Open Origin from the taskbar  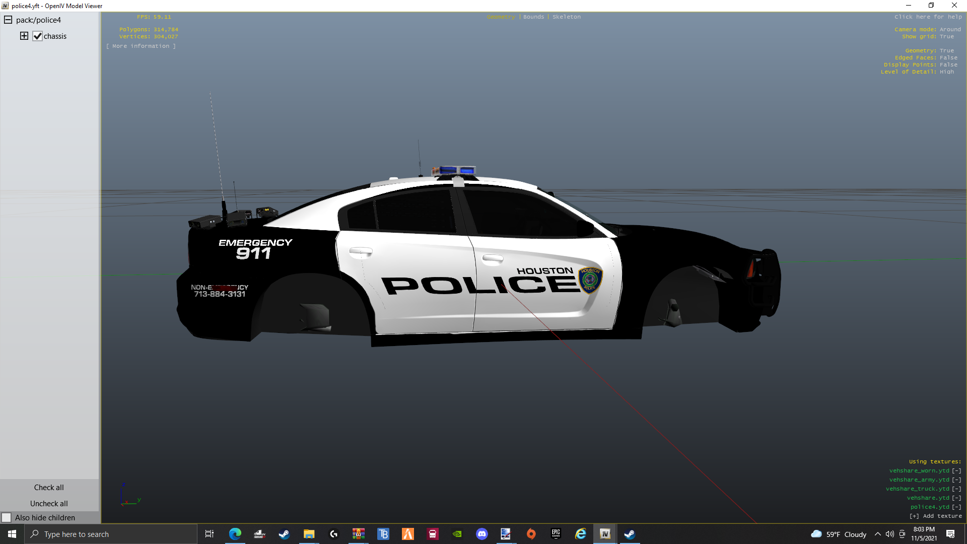pos(531,534)
